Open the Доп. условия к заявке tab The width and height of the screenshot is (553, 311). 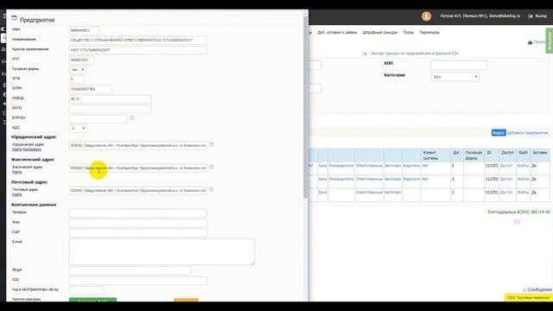tap(337, 33)
